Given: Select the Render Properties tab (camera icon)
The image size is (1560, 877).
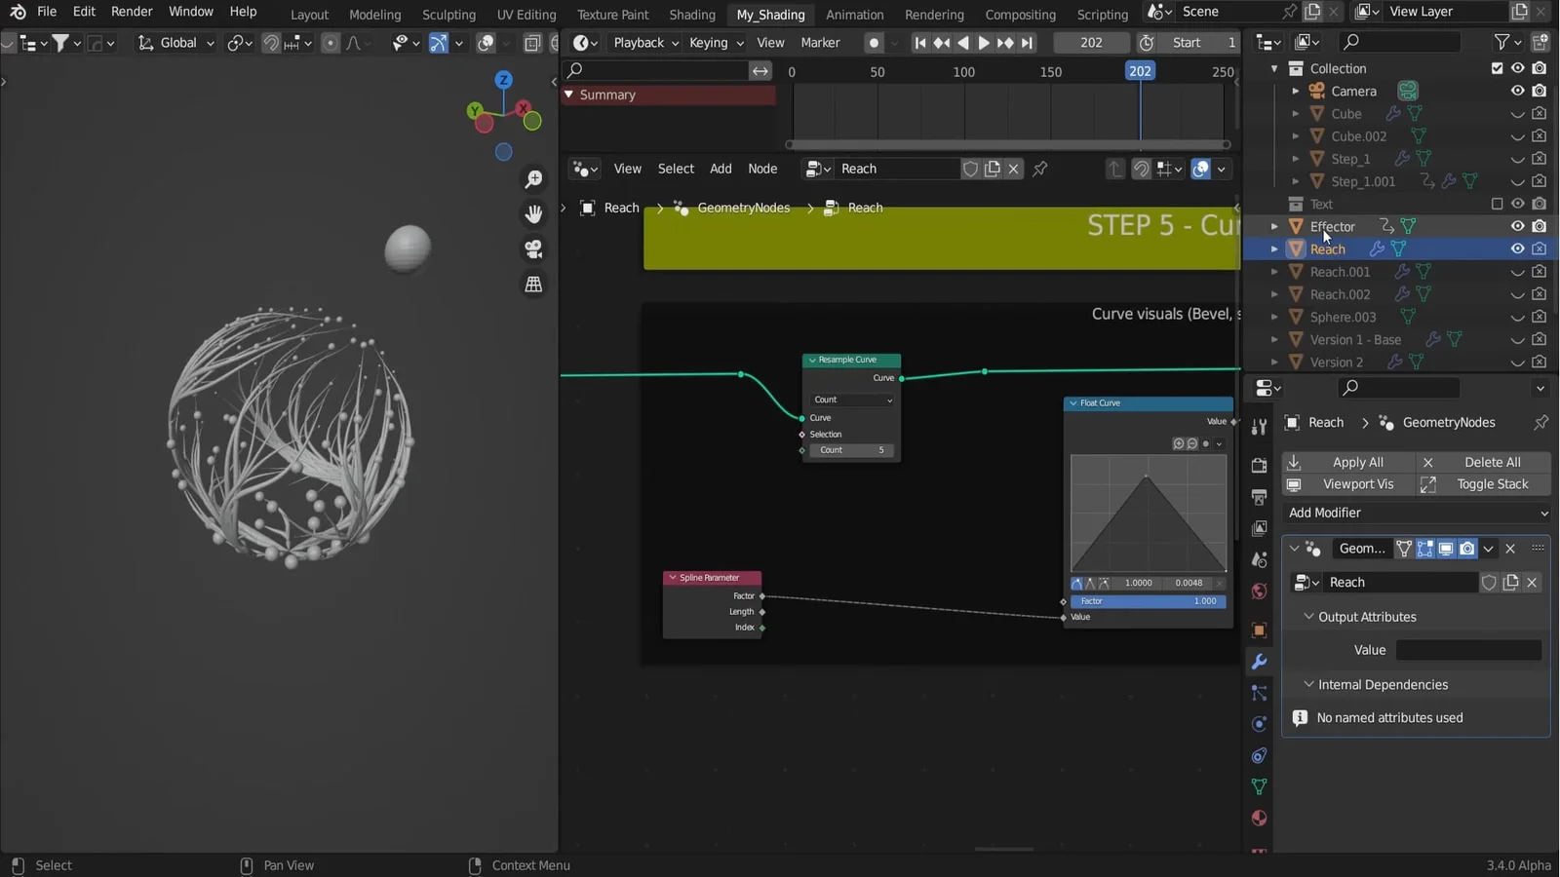Looking at the screenshot, I should [x=1259, y=466].
